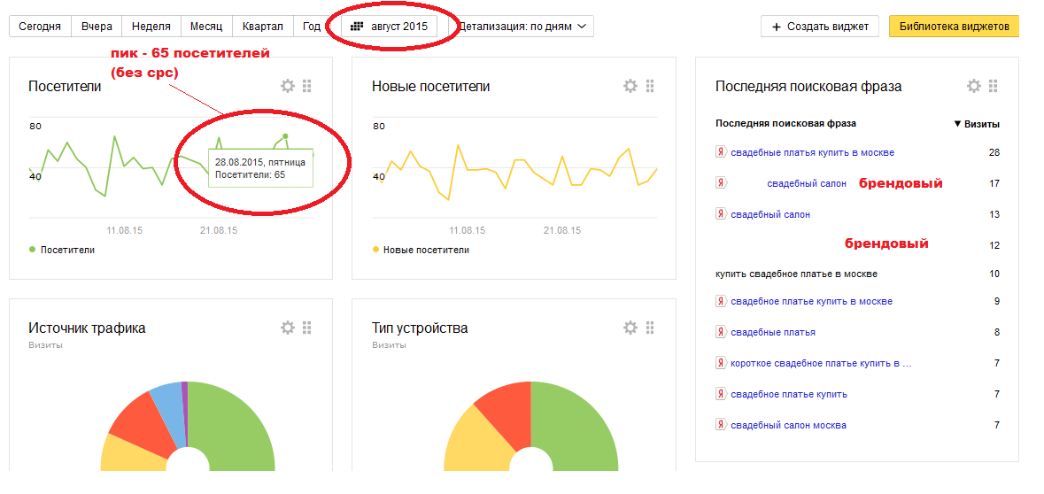Open 'свадебный салон москва' link
Screen dimensions: 1044x494
pos(788,425)
